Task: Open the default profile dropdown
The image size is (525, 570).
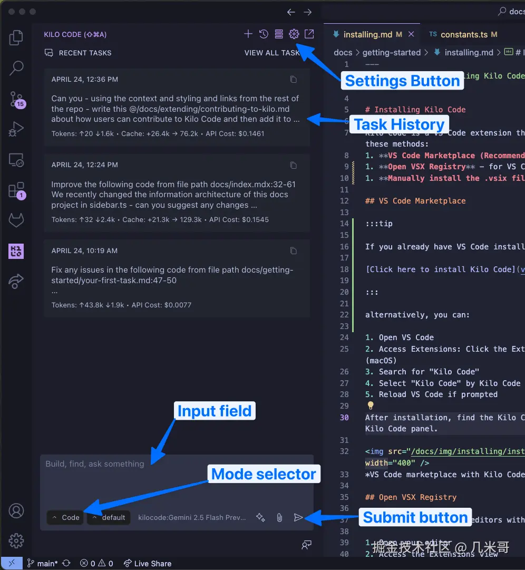Action: click(109, 517)
